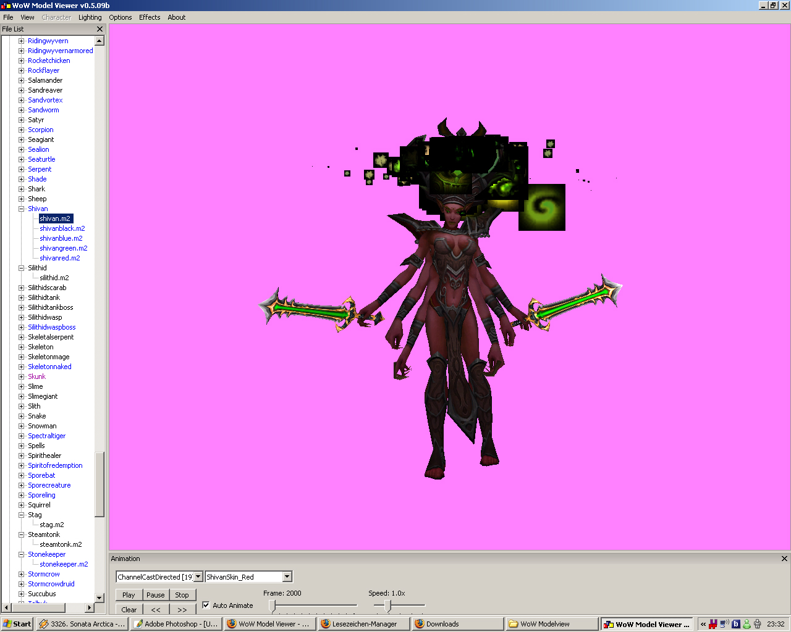
Task: Open the Downloads window from taskbar
Action: click(457, 624)
